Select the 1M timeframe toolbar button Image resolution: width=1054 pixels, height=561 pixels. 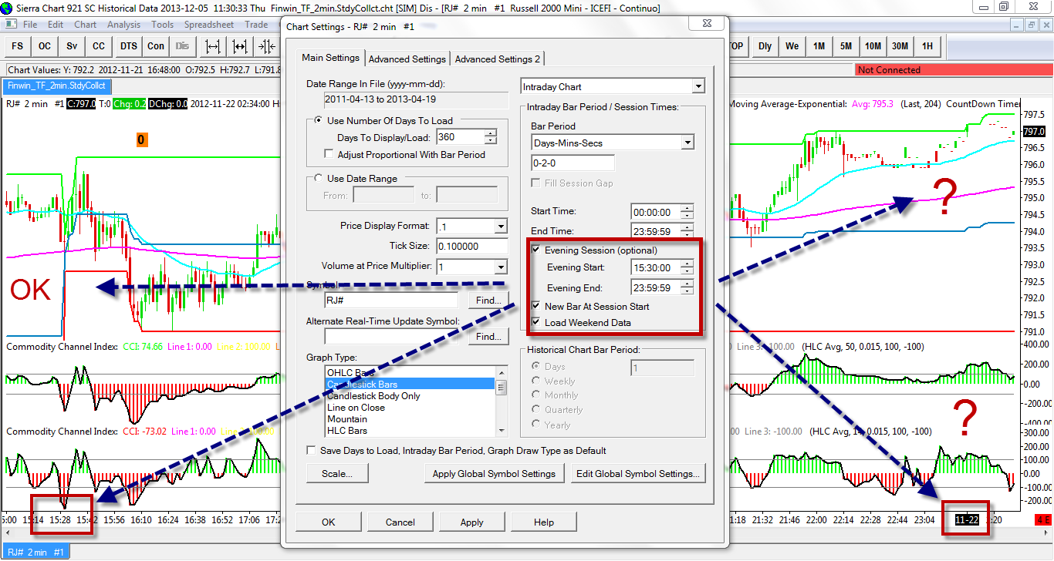point(819,46)
